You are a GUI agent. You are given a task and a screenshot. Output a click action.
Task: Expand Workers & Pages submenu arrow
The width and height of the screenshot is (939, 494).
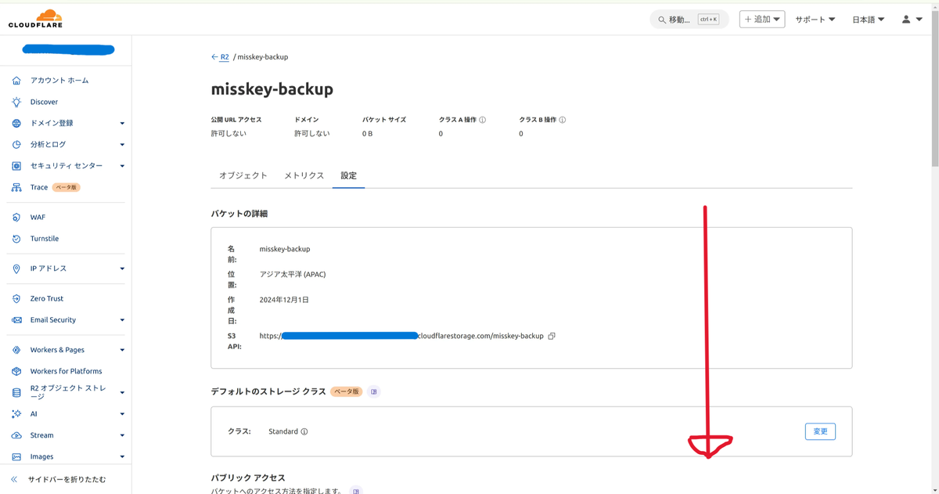(122, 350)
